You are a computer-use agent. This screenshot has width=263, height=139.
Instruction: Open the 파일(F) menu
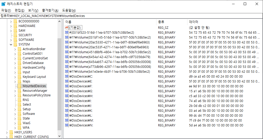click(6, 10)
